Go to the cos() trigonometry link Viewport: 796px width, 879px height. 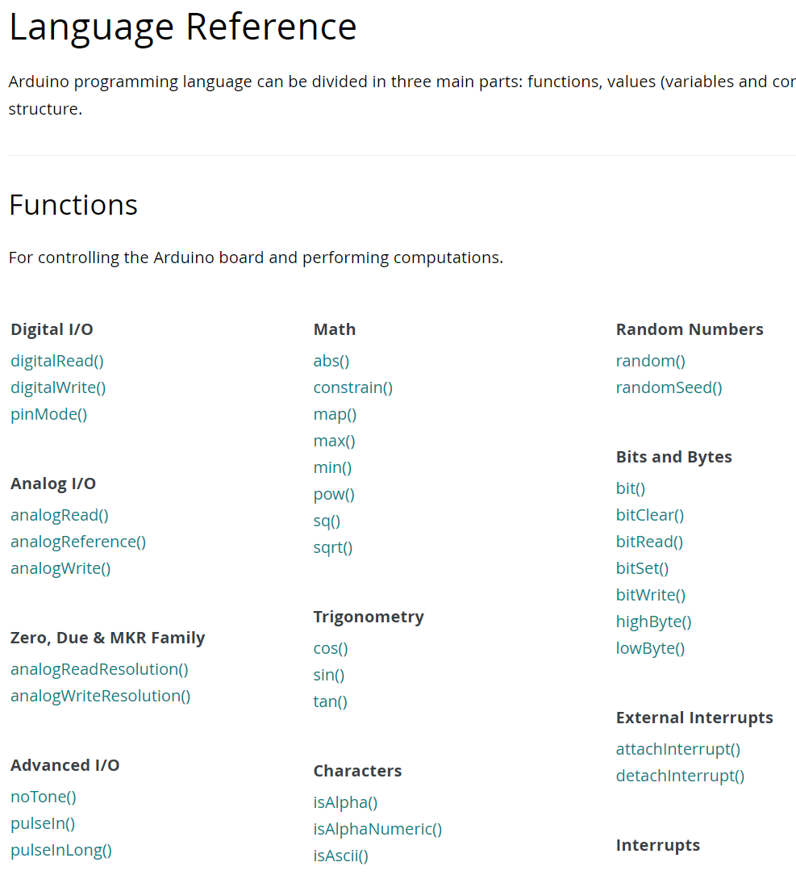(x=331, y=648)
